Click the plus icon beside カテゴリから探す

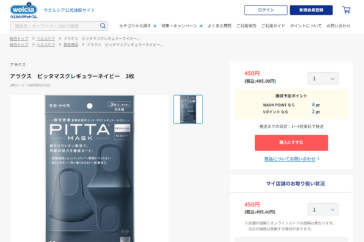coord(155,26)
